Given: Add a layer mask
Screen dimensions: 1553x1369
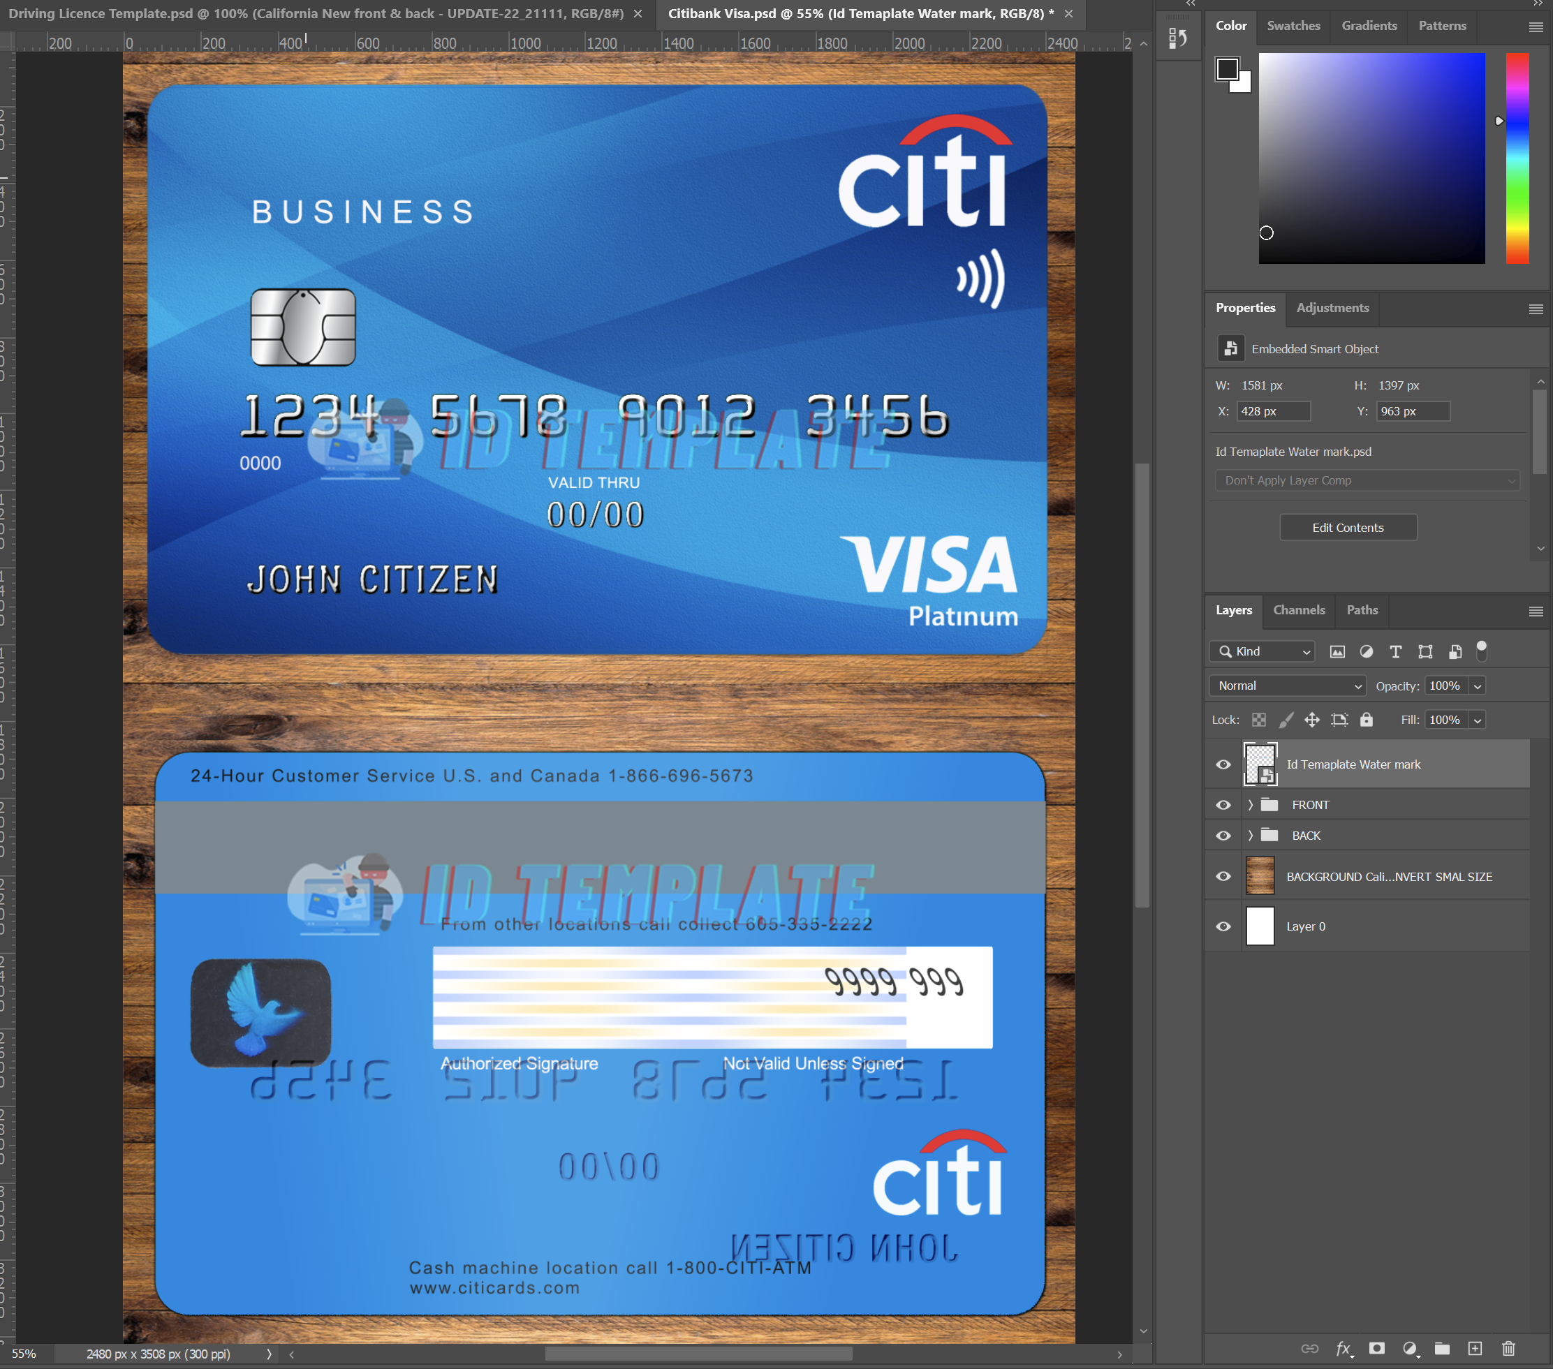Looking at the screenshot, I should click(1377, 1349).
